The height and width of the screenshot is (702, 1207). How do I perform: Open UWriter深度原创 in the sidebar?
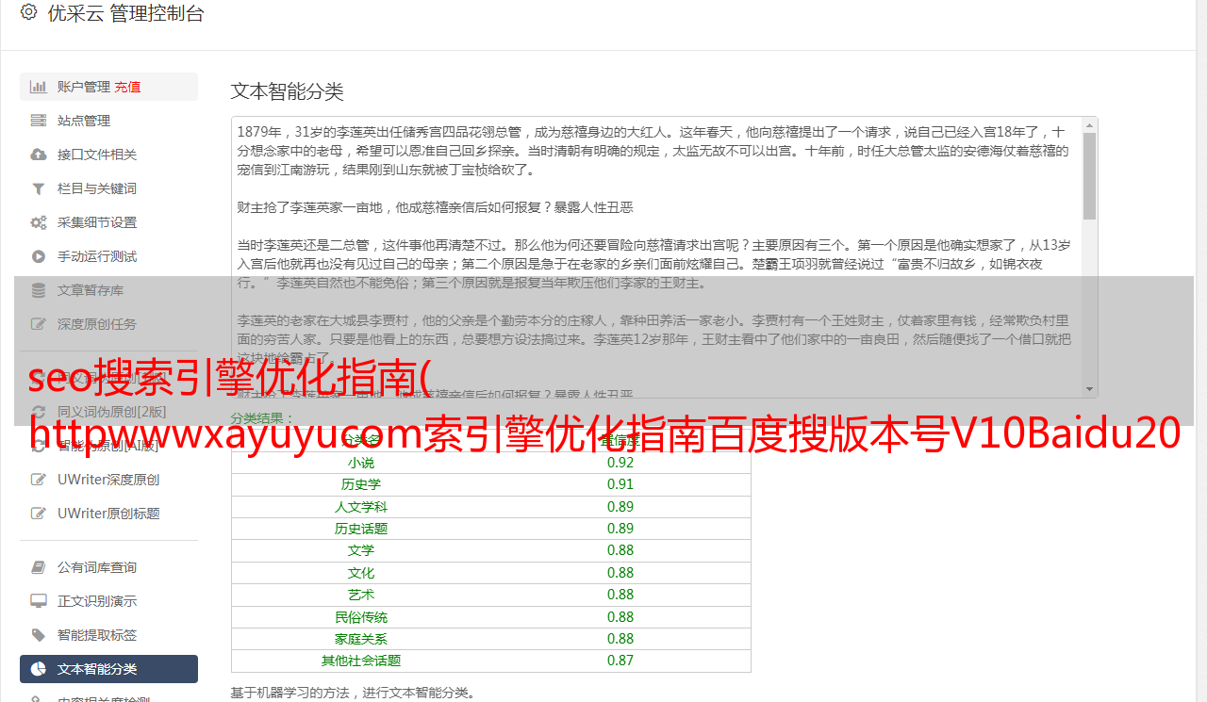click(108, 480)
